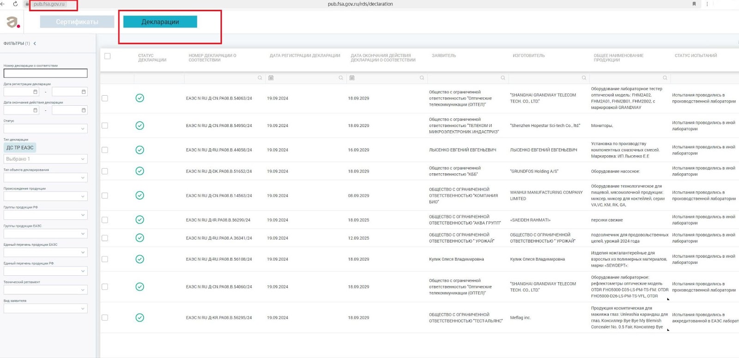Open the Единый перечень продукции ЕАЭС dropdown
The width and height of the screenshot is (739, 358).
tap(45, 252)
